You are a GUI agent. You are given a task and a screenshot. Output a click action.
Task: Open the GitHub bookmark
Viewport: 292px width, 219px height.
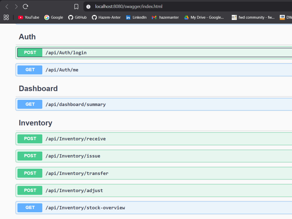(77, 17)
